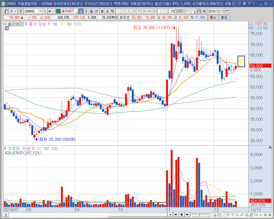Switch to minute (분) chart period
Image resolution: width=274 pixels, height=219 pixels.
click(102, 11)
